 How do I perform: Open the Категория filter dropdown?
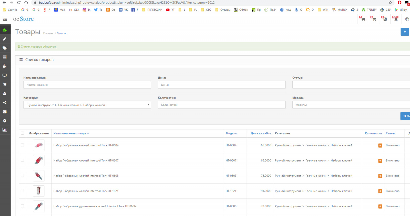click(87, 105)
